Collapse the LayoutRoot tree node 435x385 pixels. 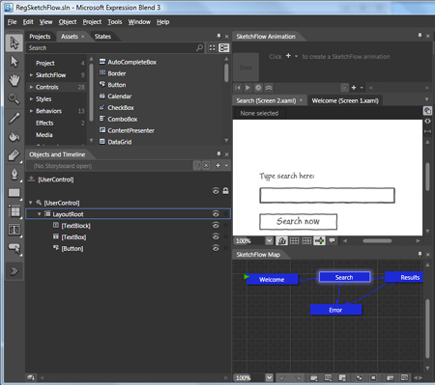[39, 214]
